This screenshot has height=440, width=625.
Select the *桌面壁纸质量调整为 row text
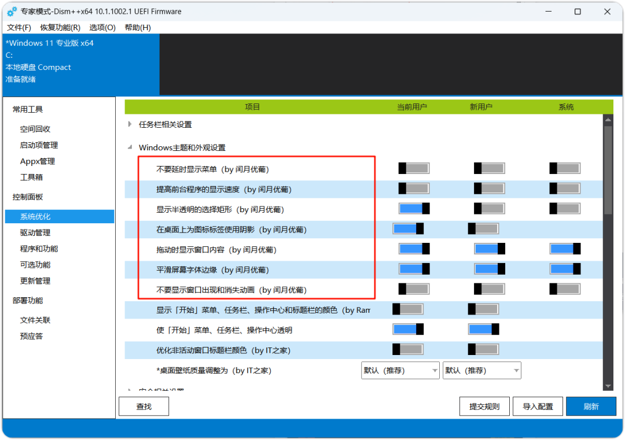[214, 370]
